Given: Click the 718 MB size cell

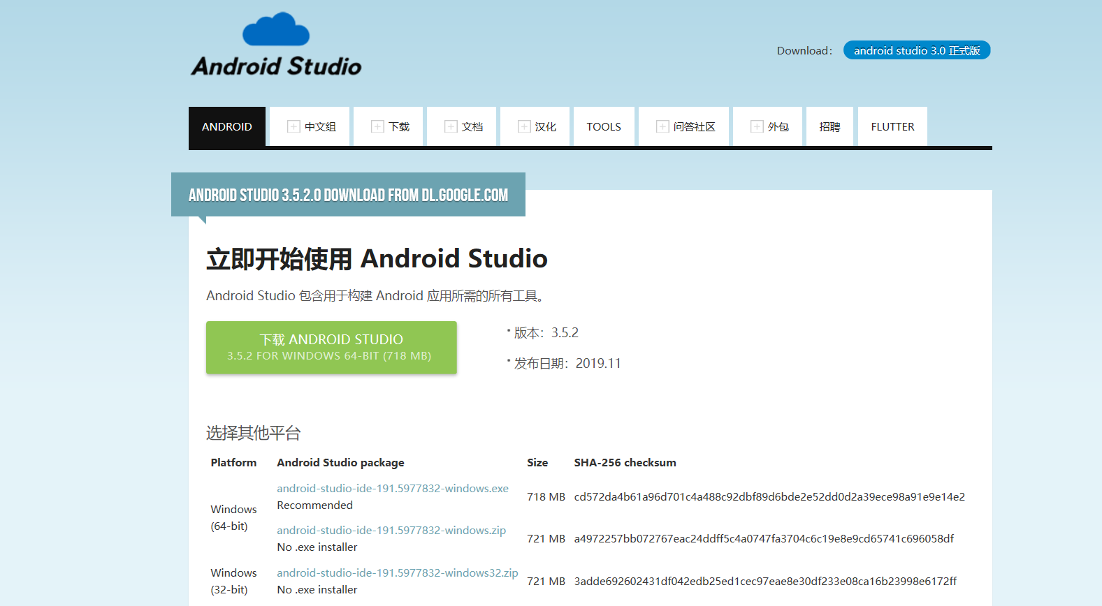Looking at the screenshot, I should coord(546,497).
